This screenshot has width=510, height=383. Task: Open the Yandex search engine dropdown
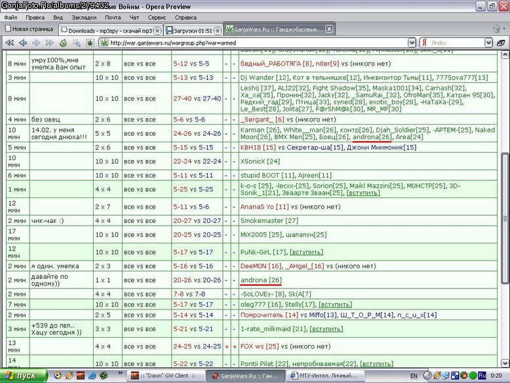click(x=488, y=43)
